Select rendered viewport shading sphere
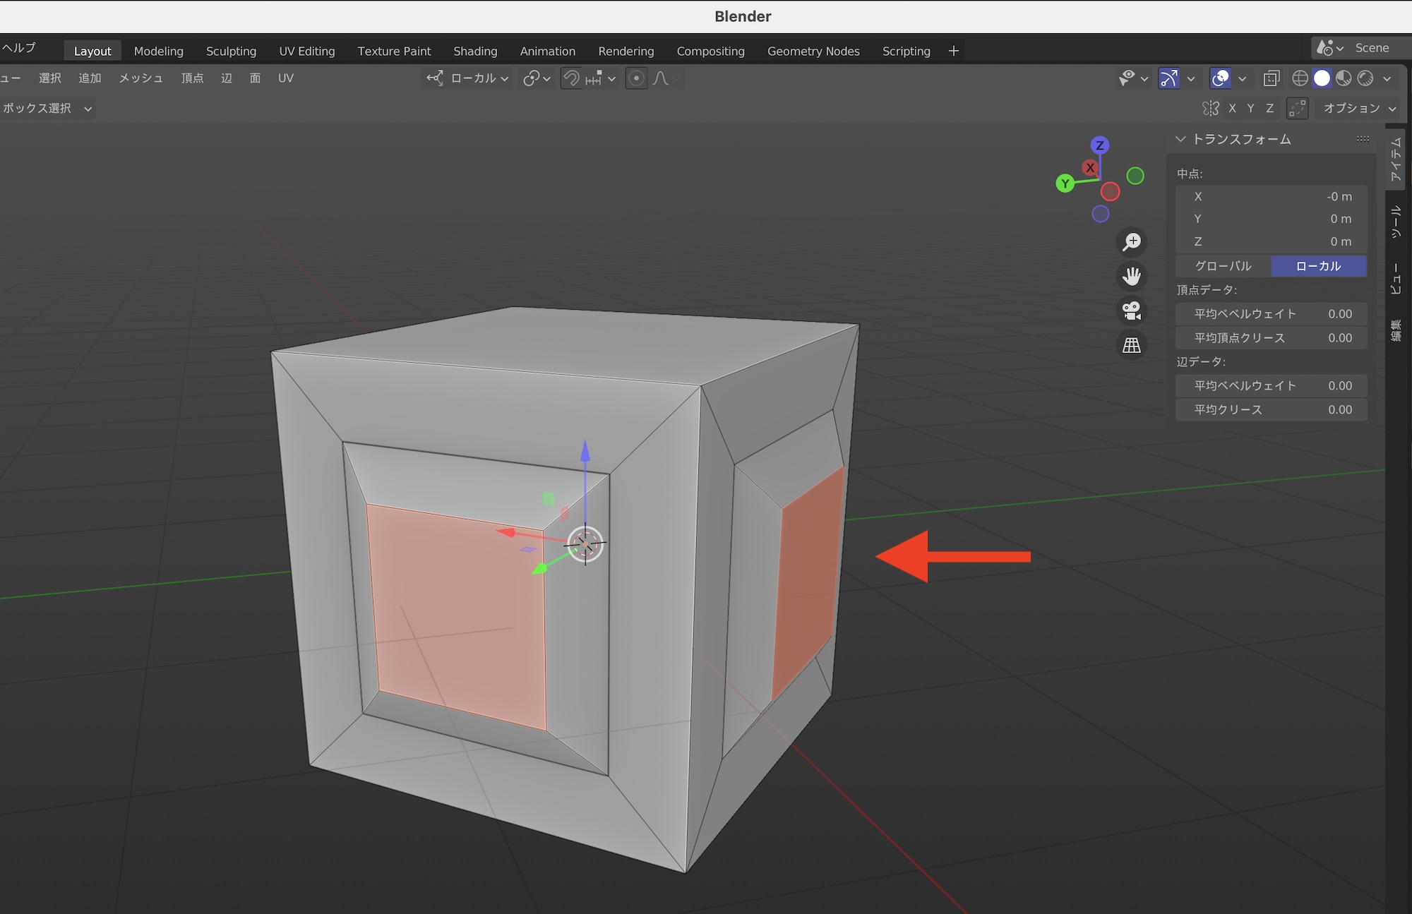The width and height of the screenshot is (1412, 914). tap(1365, 78)
